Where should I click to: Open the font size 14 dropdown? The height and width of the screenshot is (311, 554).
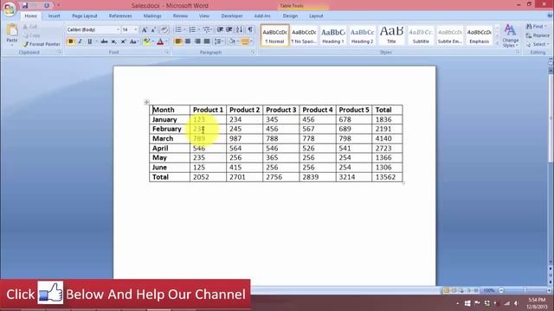click(136, 30)
